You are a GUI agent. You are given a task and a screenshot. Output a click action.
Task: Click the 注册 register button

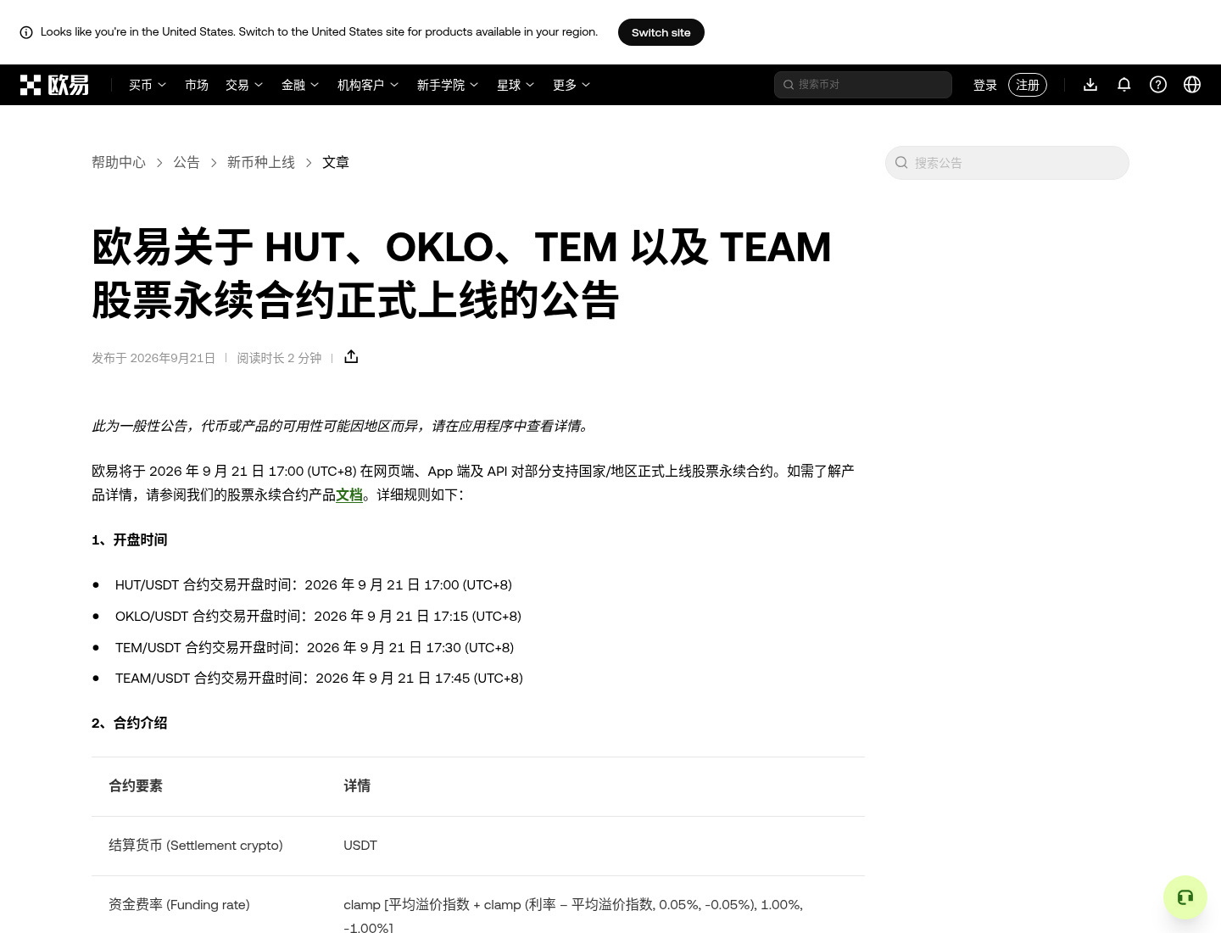(1028, 85)
